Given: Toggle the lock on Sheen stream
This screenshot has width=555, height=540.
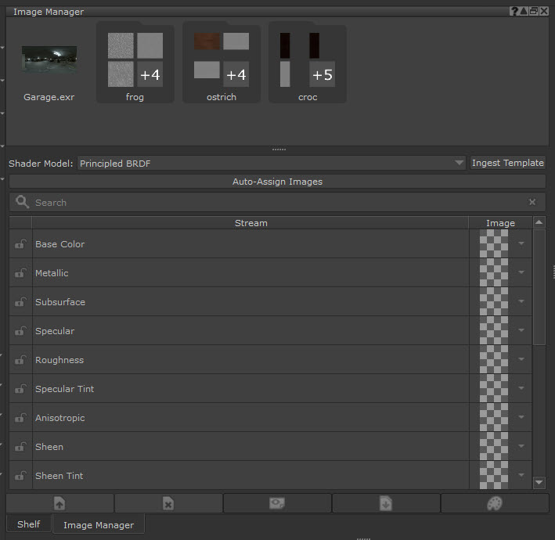Looking at the screenshot, I should click(20, 447).
